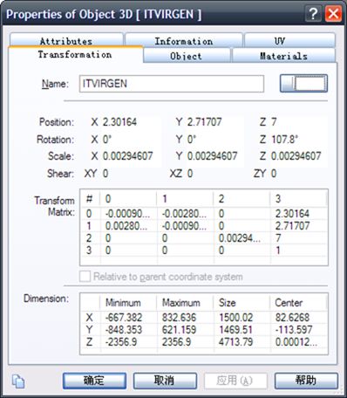Click matrix cell -0.00280... in row 0
Image resolution: width=347 pixels, height=398 pixels.
point(184,214)
